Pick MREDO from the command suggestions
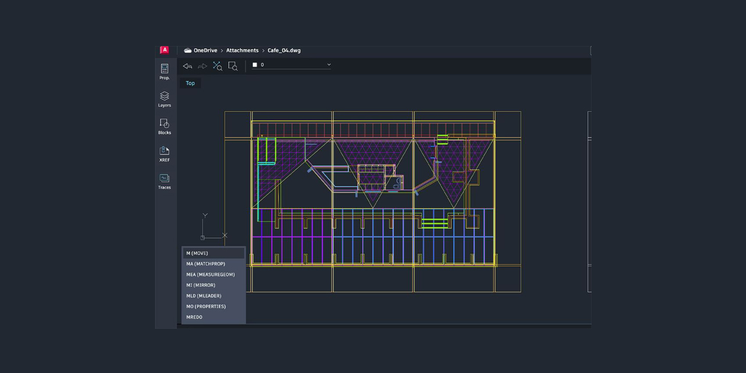The height and width of the screenshot is (373, 746). point(194,316)
